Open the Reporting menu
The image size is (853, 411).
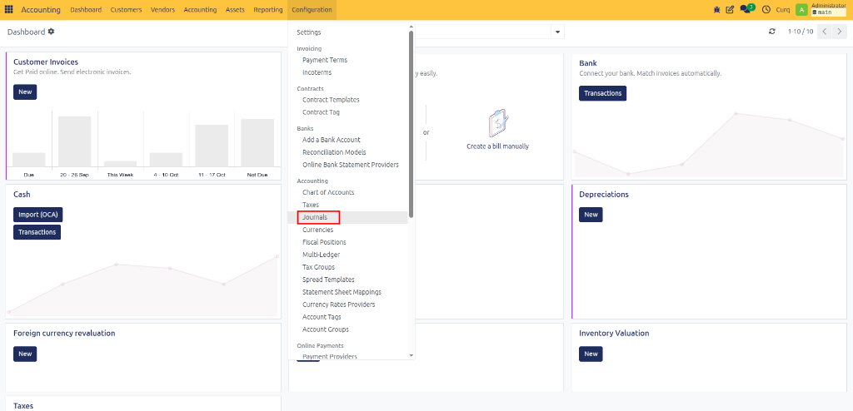(x=268, y=10)
